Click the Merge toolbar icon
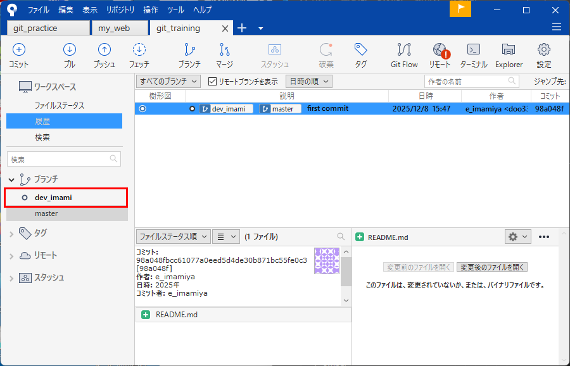570x366 pixels. tap(224, 51)
